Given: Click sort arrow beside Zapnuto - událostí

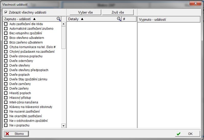Looking at the screenshot, I should (35, 19).
